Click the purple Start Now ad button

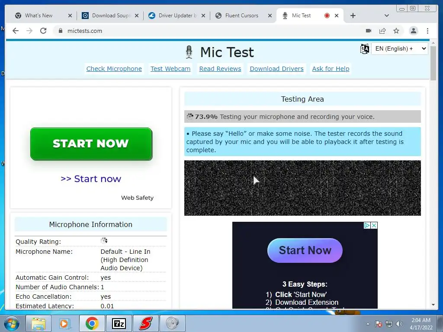(305, 250)
